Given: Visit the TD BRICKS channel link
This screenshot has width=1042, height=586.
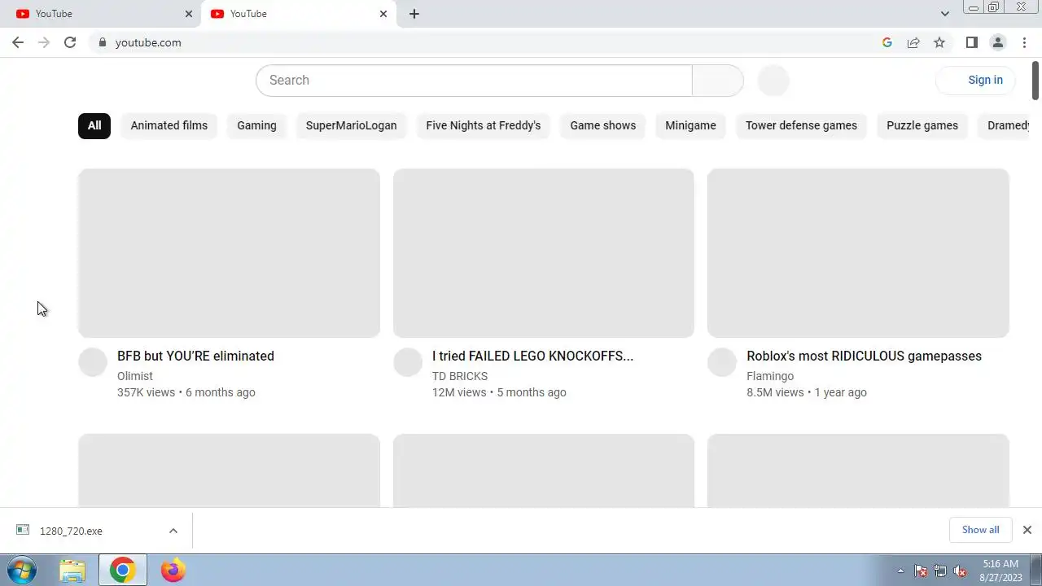Looking at the screenshot, I should coord(460,376).
